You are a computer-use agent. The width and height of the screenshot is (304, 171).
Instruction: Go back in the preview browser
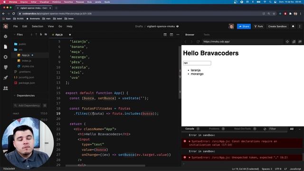click(x=185, y=42)
